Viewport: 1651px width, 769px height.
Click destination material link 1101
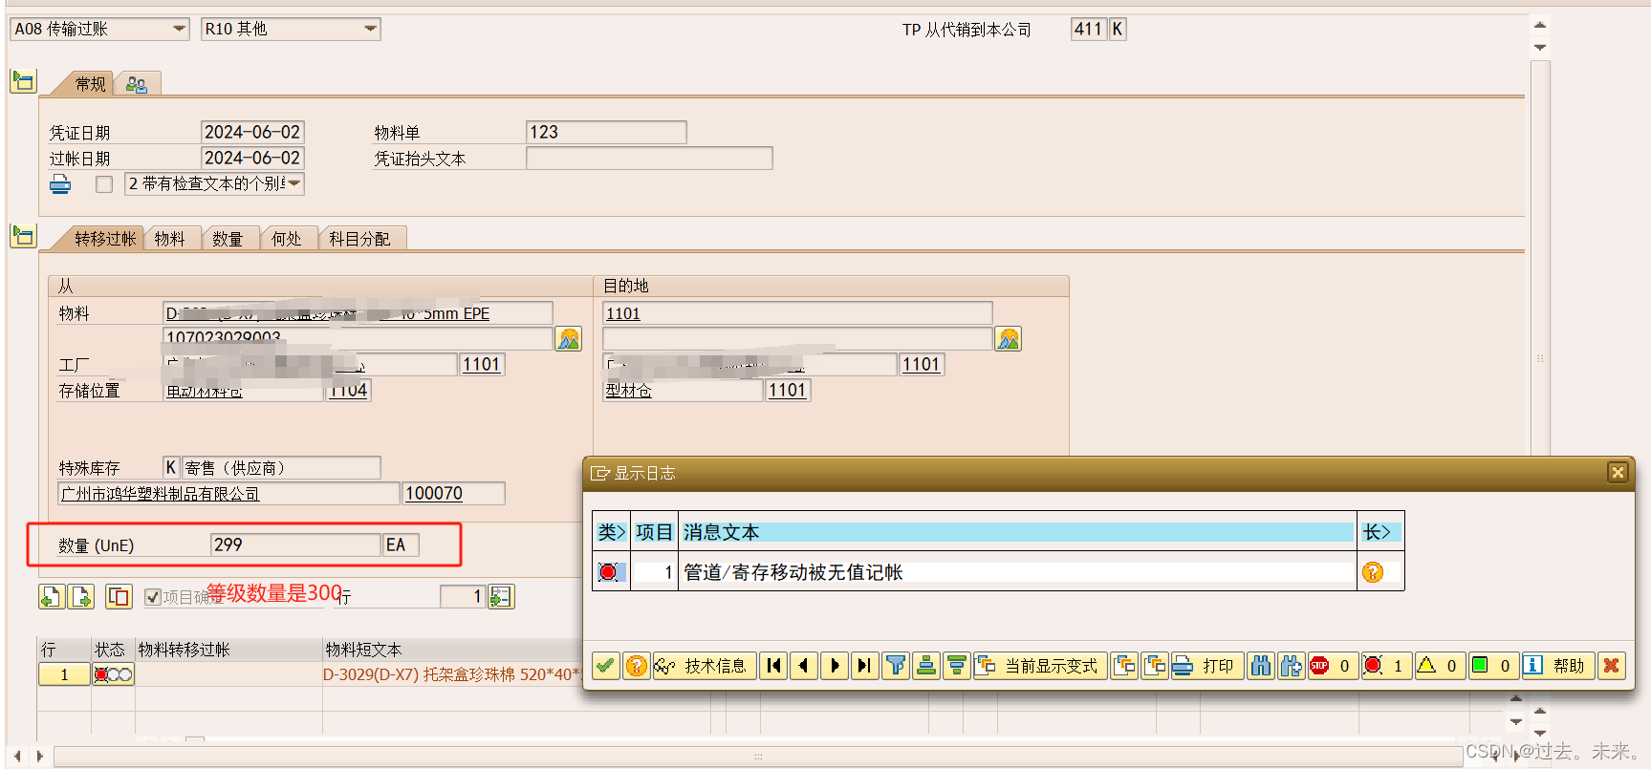(623, 313)
